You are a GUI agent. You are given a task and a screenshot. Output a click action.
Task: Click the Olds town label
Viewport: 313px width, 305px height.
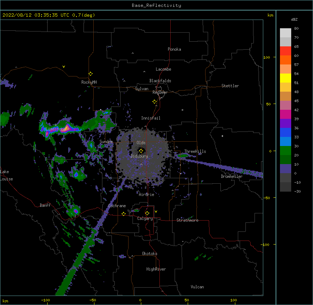(141, 143)
